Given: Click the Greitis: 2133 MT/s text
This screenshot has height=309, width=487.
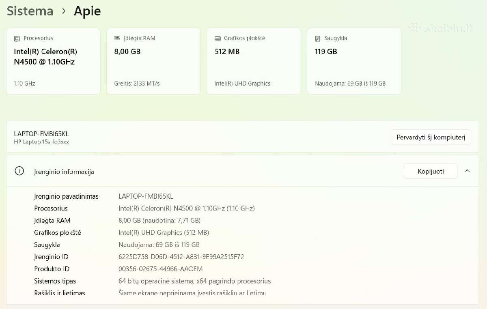Looking at the screenshot, I should point(137,84).
